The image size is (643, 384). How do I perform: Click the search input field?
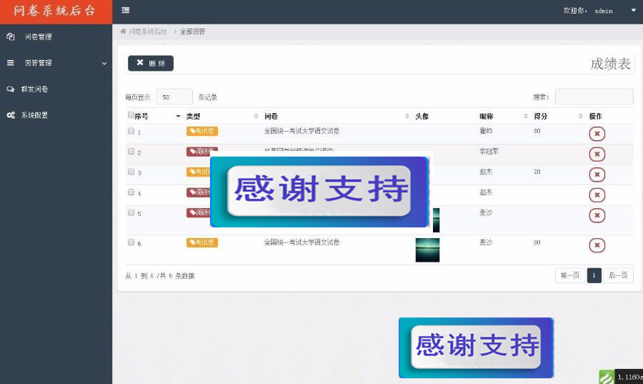click(594, 97)
